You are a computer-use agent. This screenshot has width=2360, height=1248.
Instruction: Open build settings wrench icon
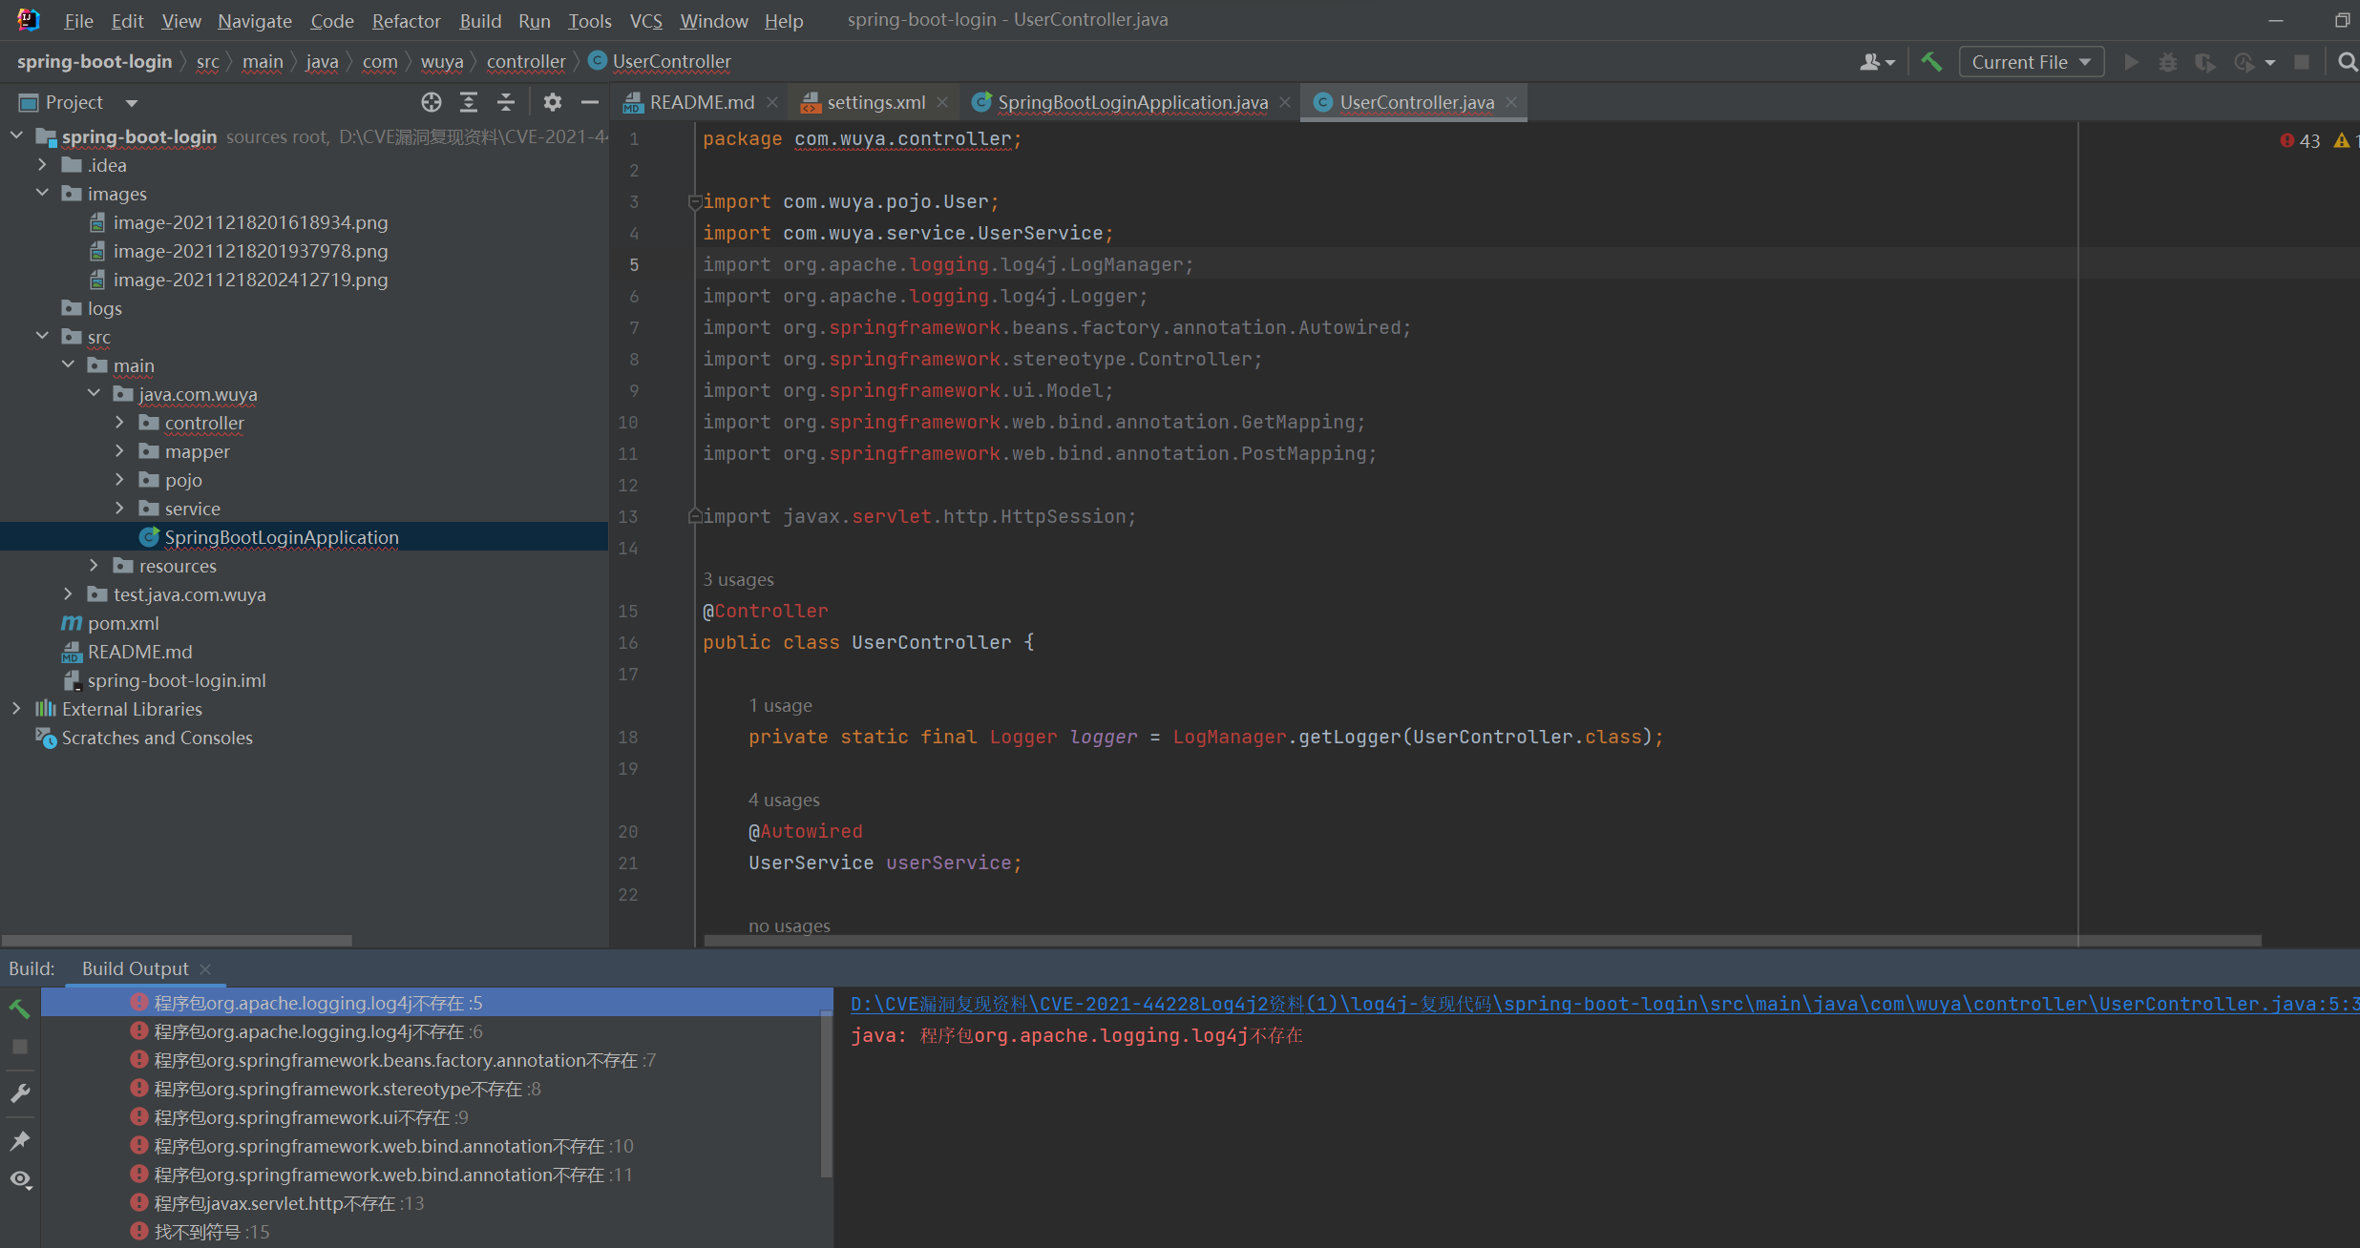point(19,1093)
